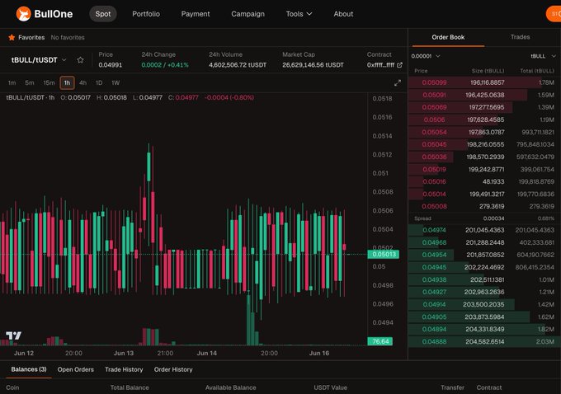This screenshot has width=561, height=394.
Task: Click bid price 0.04894 in order book
Action: (434, 329)
